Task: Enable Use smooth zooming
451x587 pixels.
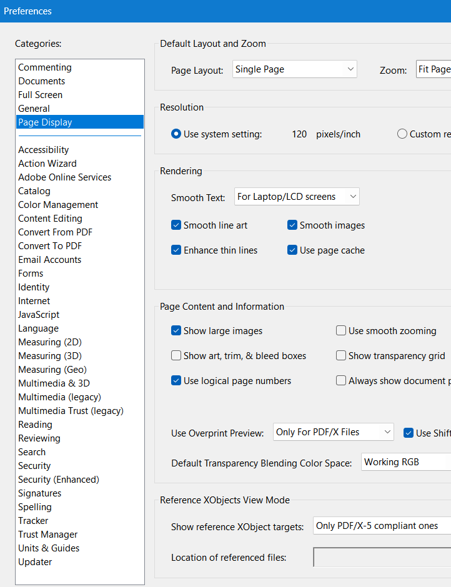Action: click(x=341, y=330)
